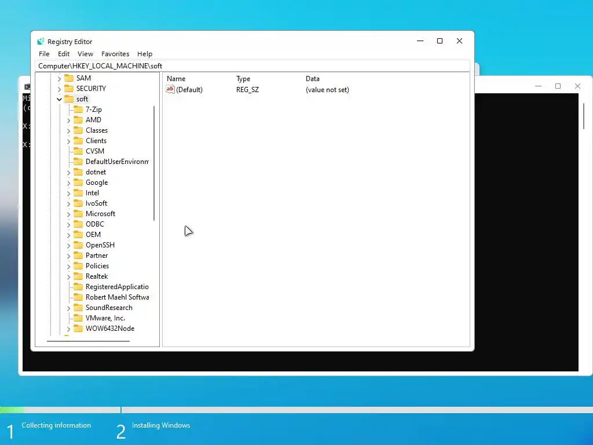Select the Policies folder icon
593x445 pixels.
pos(78,265)
